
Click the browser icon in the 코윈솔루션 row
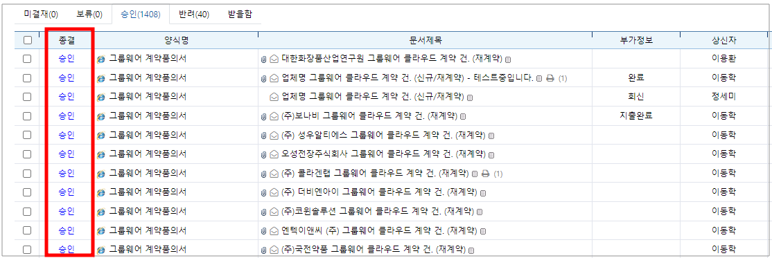tap(101, 212)
